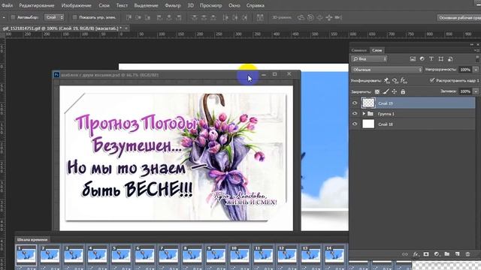Viewport: 481px width, 270px height.
Task: Delete layer trash icon
Action: coord(467,254)
